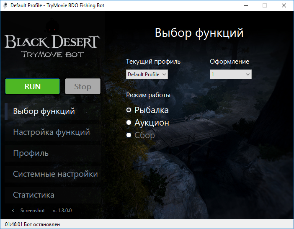The height and width of the screenshot is (229, 294).
Task: Open Системные настройки menu item
Action: 52,174
